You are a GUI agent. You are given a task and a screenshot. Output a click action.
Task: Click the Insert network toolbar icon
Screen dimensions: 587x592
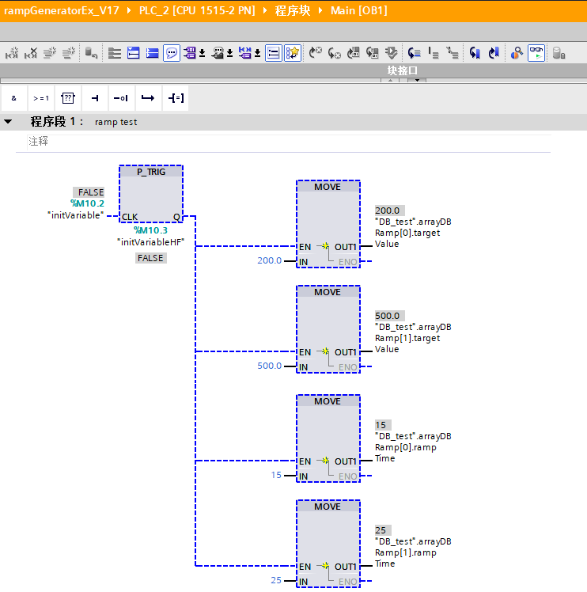[x=12, y=53]
